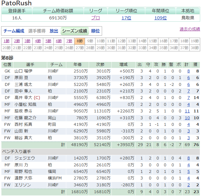Click the 獲 column header
The image size is (201, 196).
[x=195, y=64]
